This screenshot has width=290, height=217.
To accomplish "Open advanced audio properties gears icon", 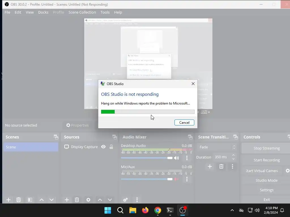I will coord(125,200).
